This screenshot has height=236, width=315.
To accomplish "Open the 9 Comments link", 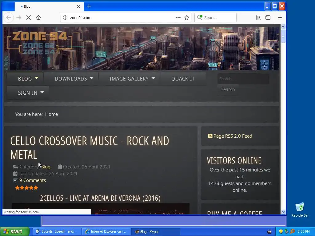I will [33, 180].
